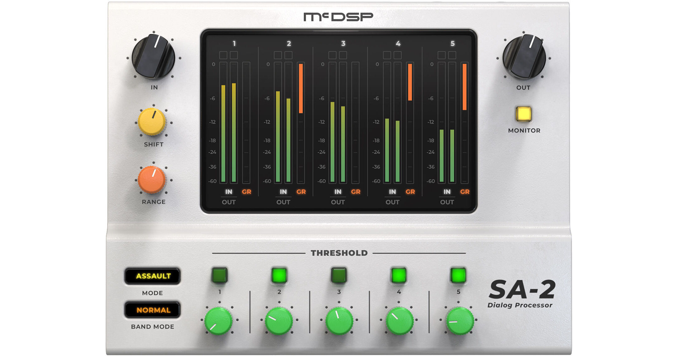Click the band 1 threshold knob
This screenshot has width=678, height=356.
click(219, 321)
